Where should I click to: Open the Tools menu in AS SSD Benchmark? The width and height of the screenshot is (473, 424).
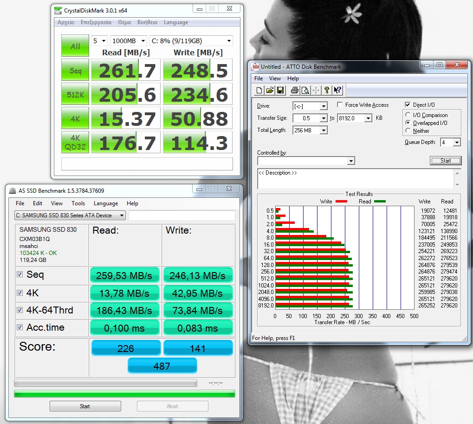point(78,203)
